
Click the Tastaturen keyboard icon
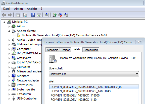14,94
